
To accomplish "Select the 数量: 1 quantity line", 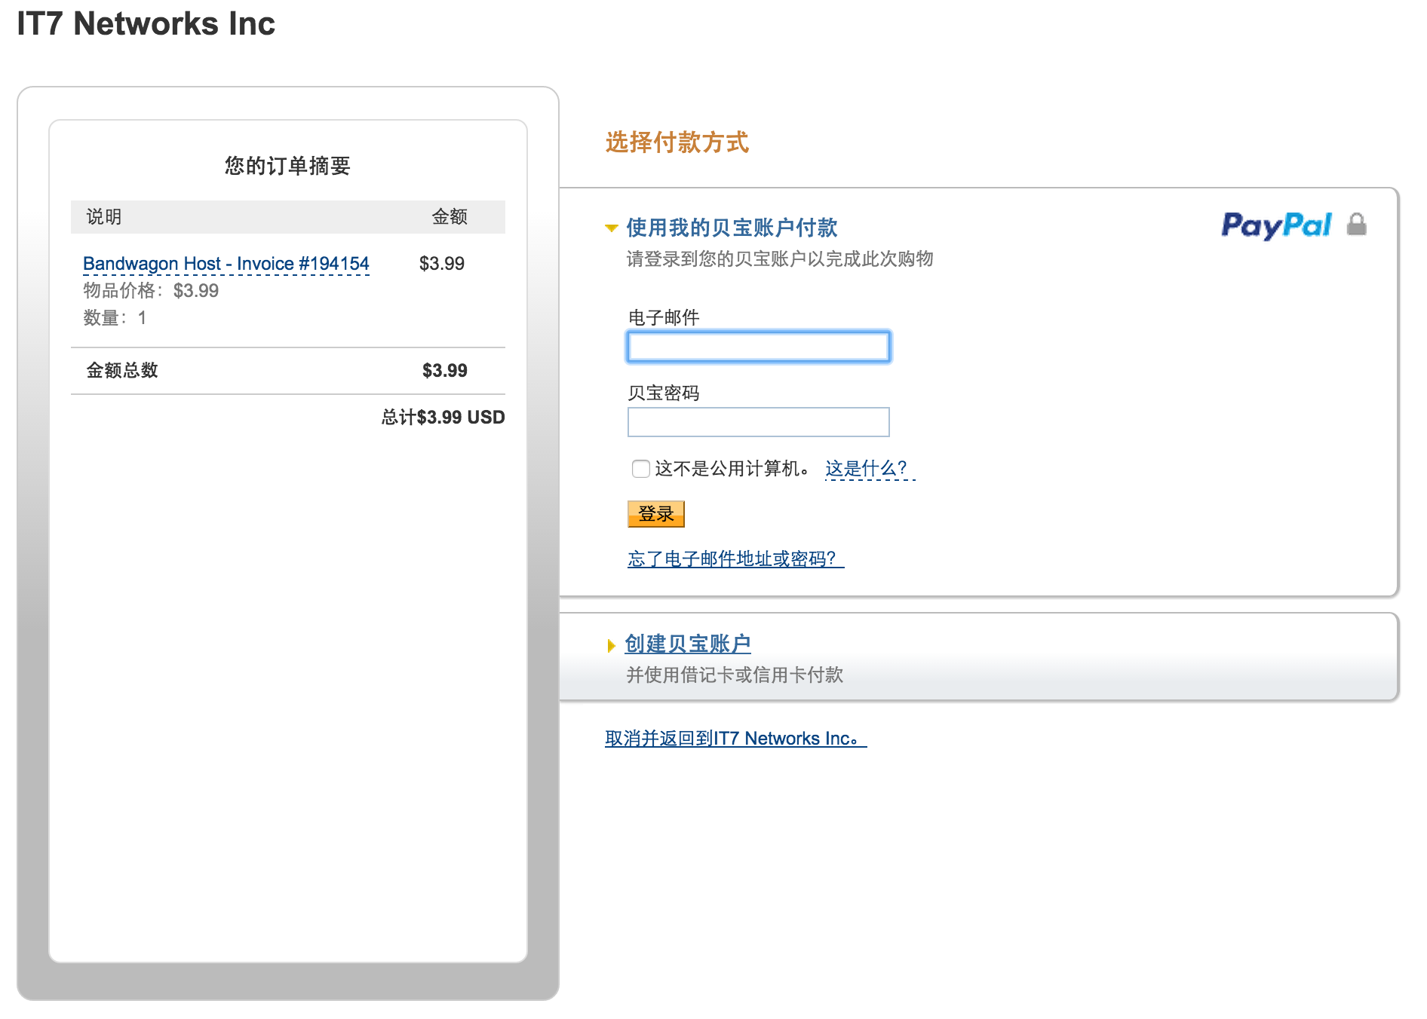I will (x=115, y=318).
